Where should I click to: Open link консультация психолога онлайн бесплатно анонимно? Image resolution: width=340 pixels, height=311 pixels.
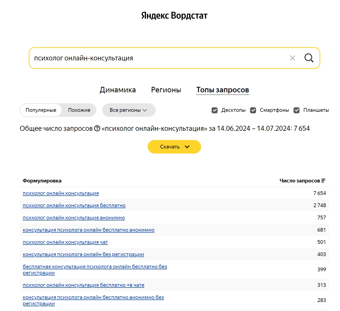[x=88, y=230]
